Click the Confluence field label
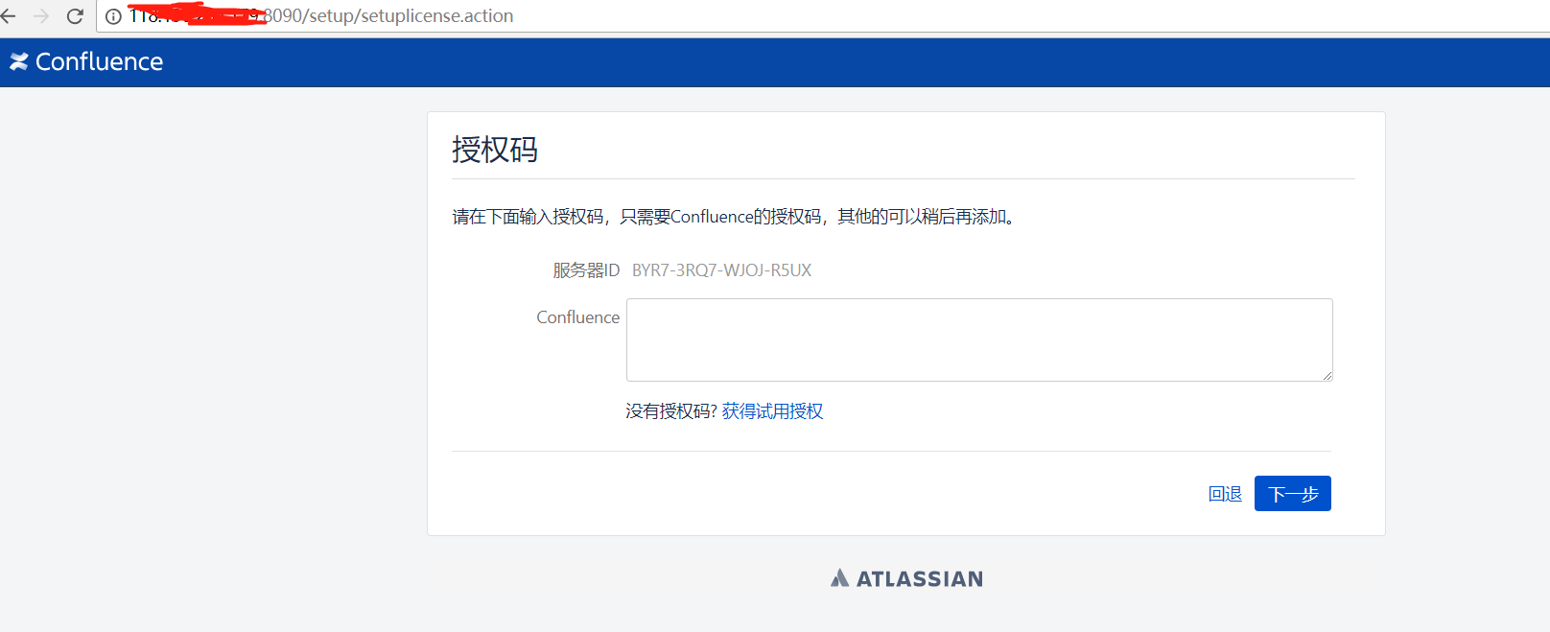The image size is (1550, 632). pyautogui.click(x=577, y=317)
